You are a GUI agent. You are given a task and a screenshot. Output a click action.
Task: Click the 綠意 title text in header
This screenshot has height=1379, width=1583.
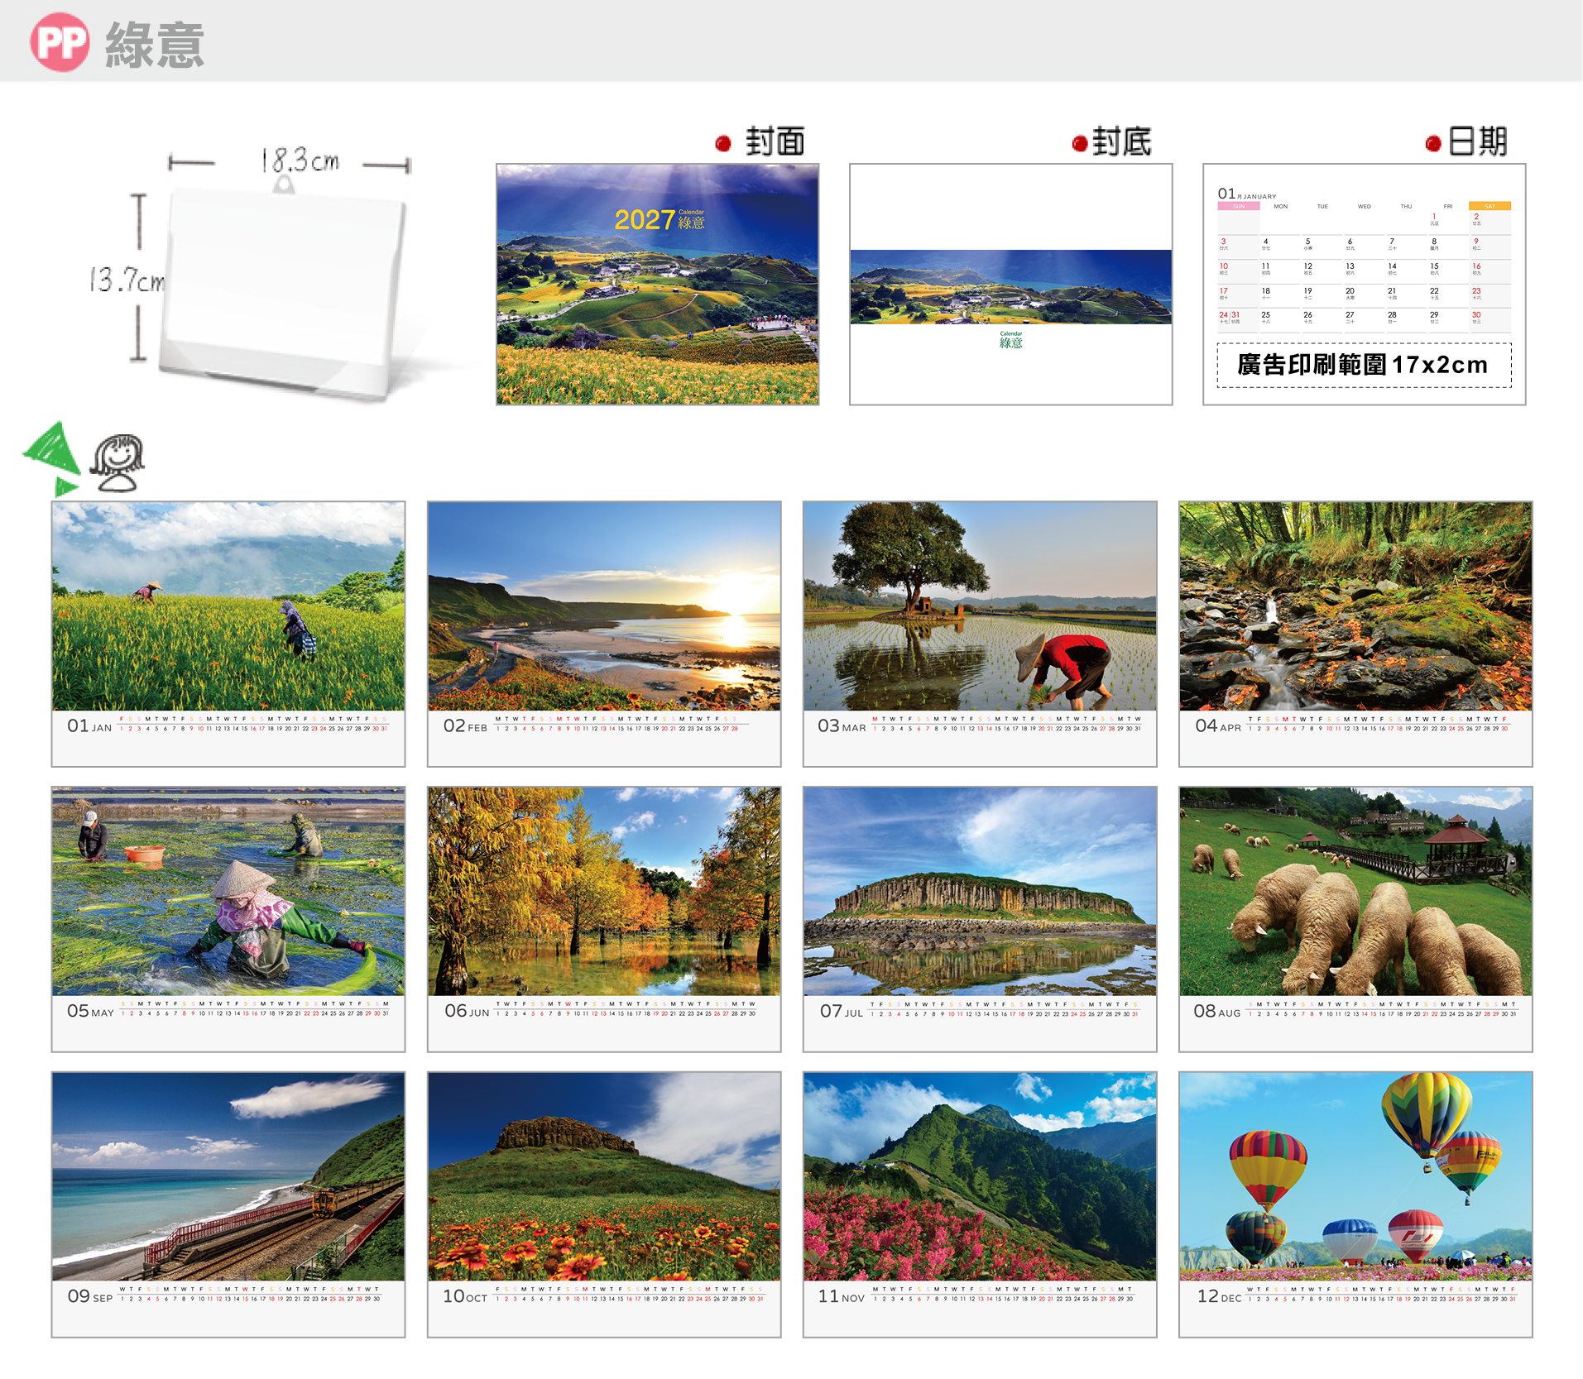[x=155, y=44]
